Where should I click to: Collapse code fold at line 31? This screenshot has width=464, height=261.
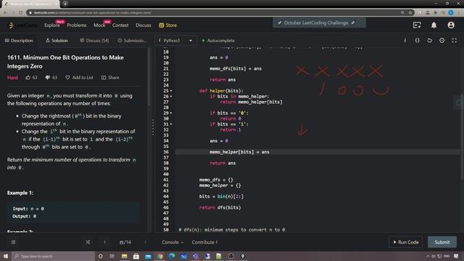click(x=171, y=124)
